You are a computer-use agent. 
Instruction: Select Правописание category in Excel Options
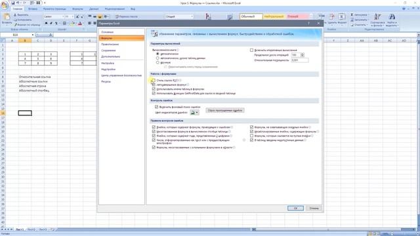pyautogui.click(x=121, y=45)
